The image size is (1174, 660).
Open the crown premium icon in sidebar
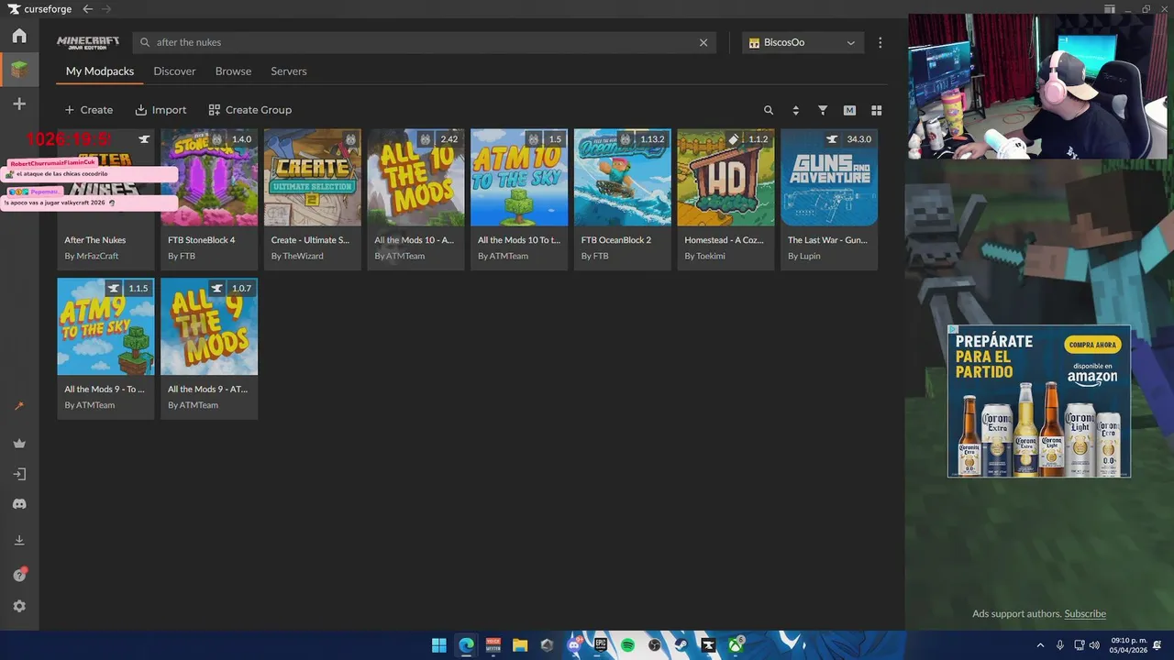(19, 444)
